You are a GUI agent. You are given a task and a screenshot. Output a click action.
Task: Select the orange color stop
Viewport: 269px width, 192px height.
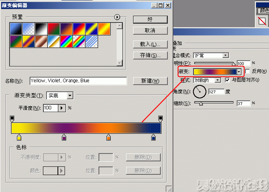(x=108, y=137)
